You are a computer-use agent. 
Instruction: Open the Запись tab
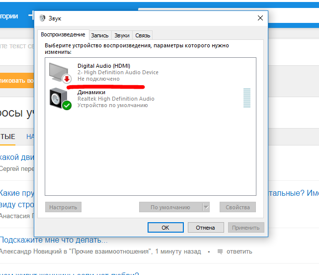[100, 35]
